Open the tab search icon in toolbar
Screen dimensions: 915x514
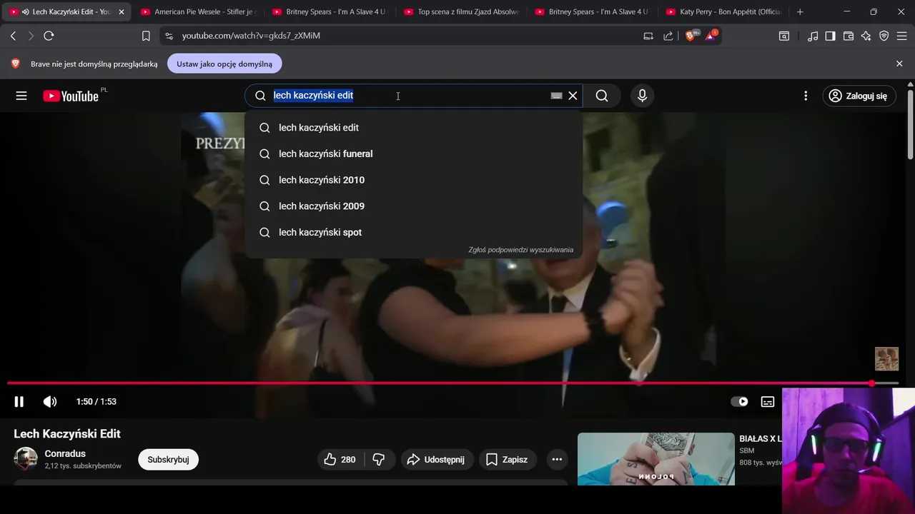point(784,36)
